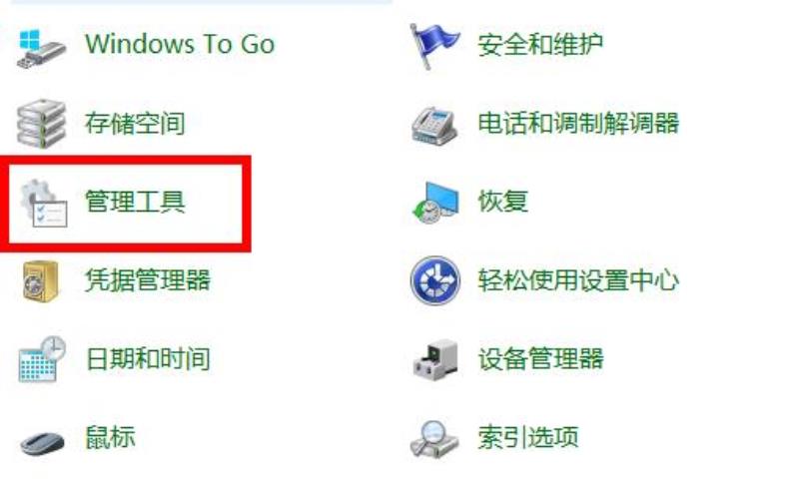Image resolution: width=799 pixels, height=479 pixels.
Task: Click the 索引选项 magnifier icon
Action: pyautogui.click(x=434, y=438)
